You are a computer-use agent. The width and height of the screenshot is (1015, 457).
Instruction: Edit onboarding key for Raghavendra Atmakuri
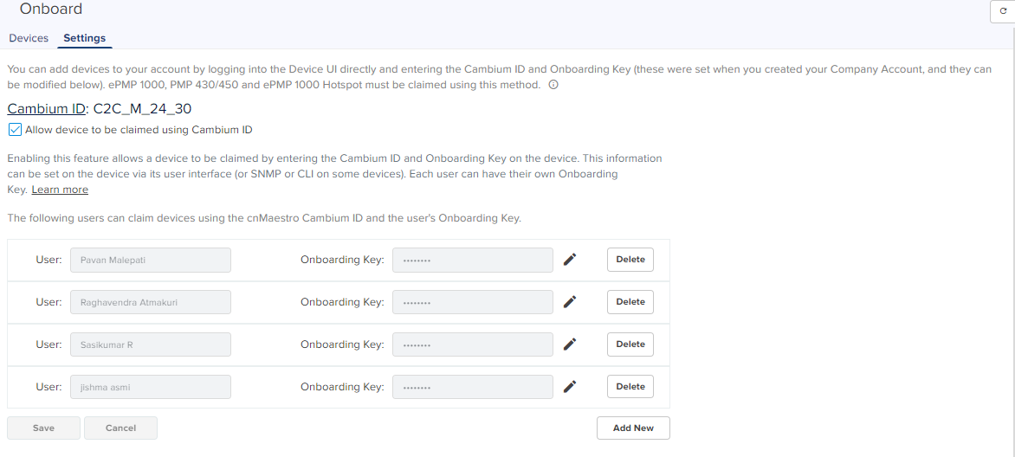570,302
